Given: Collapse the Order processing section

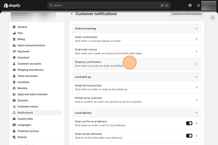Looking at the screenshot, I should coord(196,29).
